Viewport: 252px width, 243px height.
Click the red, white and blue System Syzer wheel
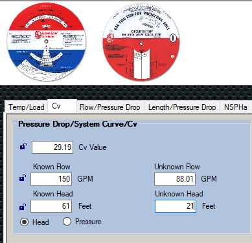pos(46,42)
